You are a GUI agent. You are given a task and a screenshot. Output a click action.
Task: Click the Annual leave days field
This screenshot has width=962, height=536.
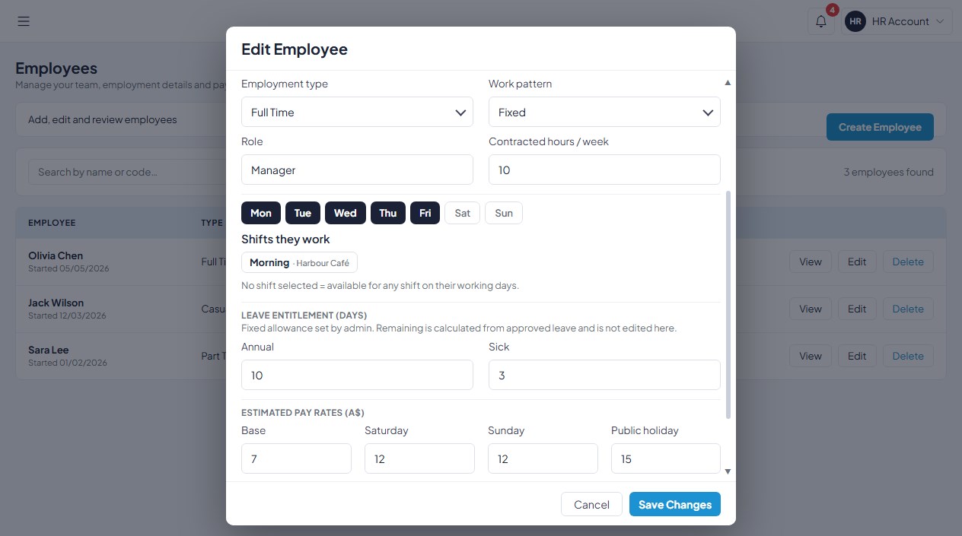point(357,375)
